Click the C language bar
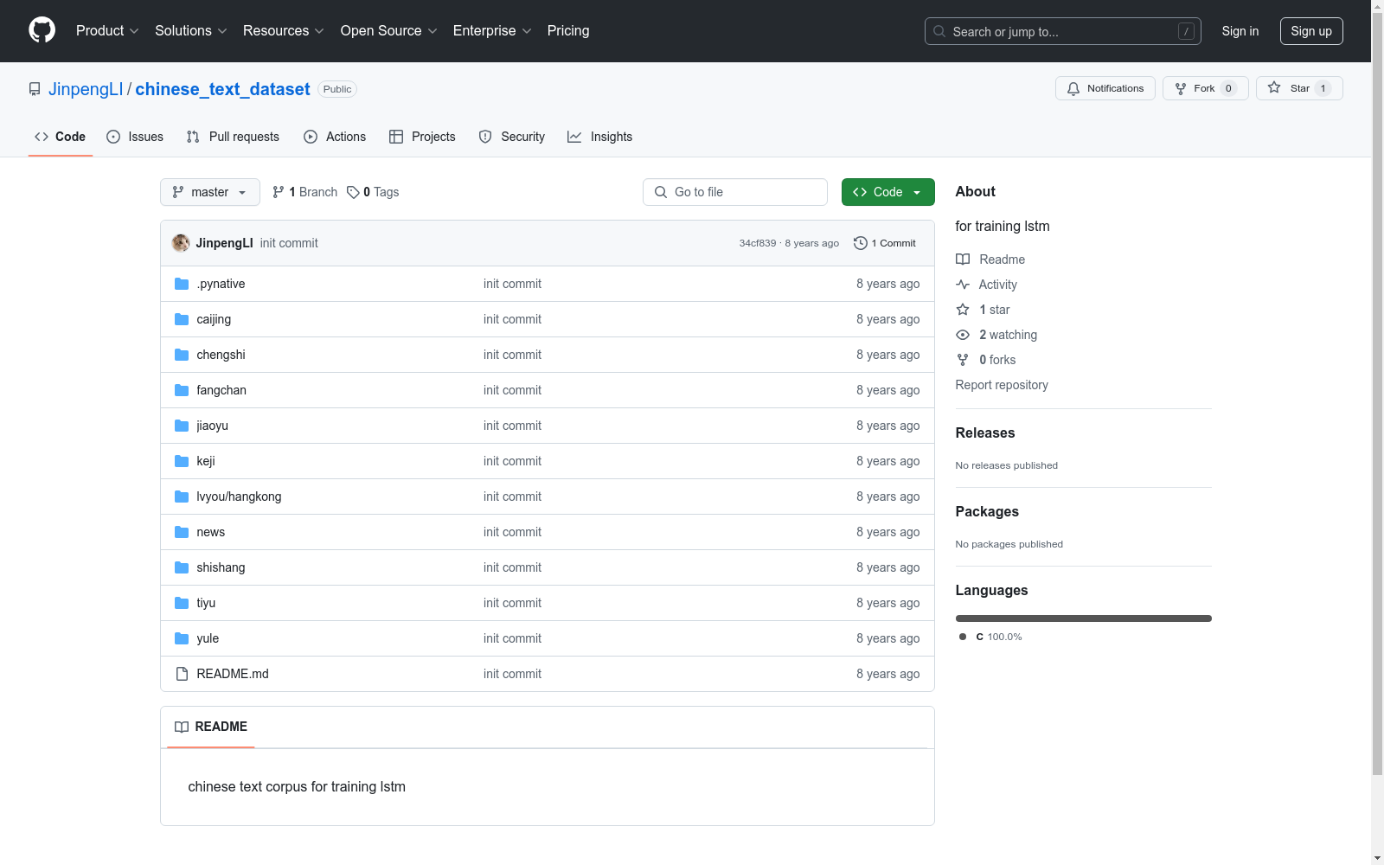The image size is (1384, 865). (1084, 618)
